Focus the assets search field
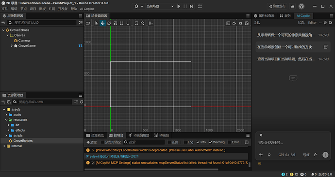This screenshot has height=177, width=335. point(42,102)
